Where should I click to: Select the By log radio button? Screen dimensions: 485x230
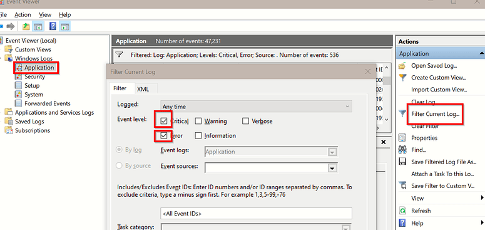[x=119, y=150]
